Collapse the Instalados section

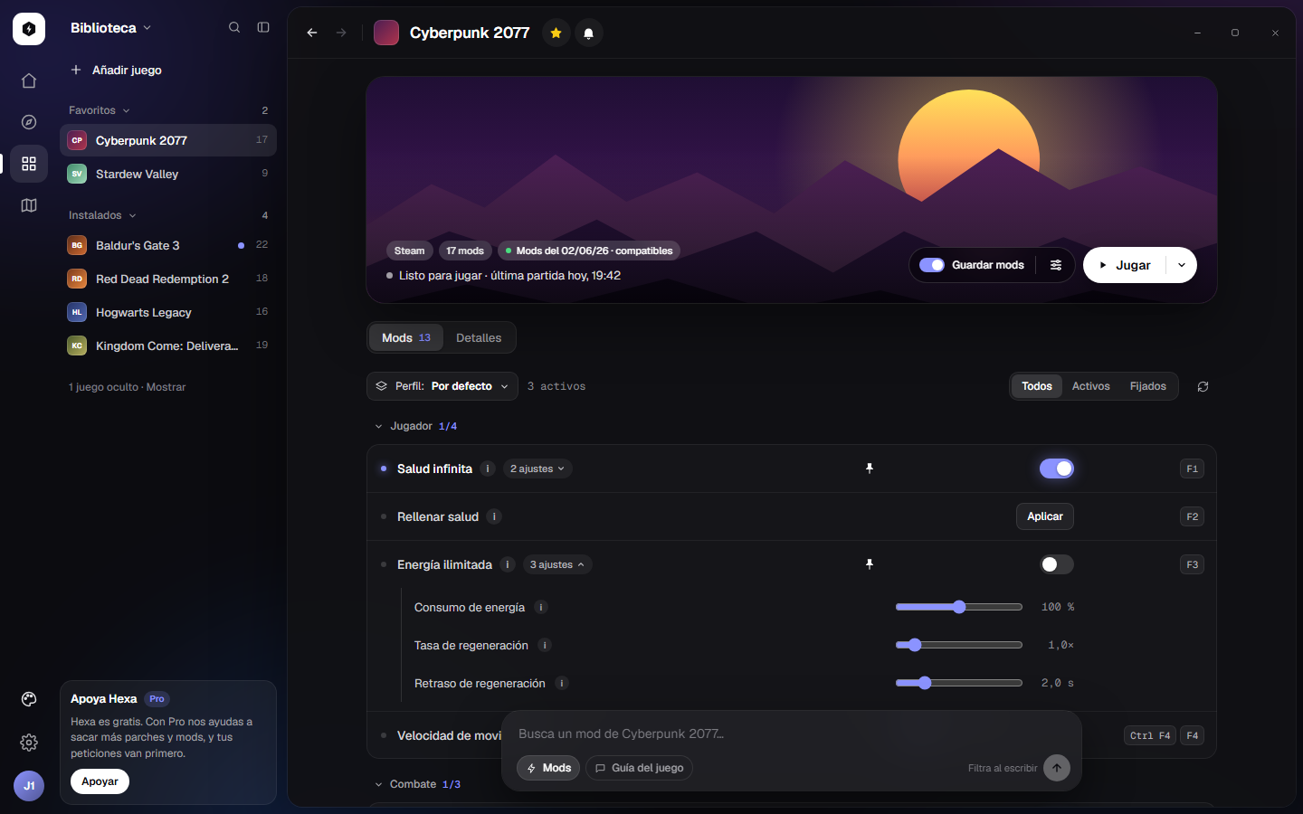(102, 215)
